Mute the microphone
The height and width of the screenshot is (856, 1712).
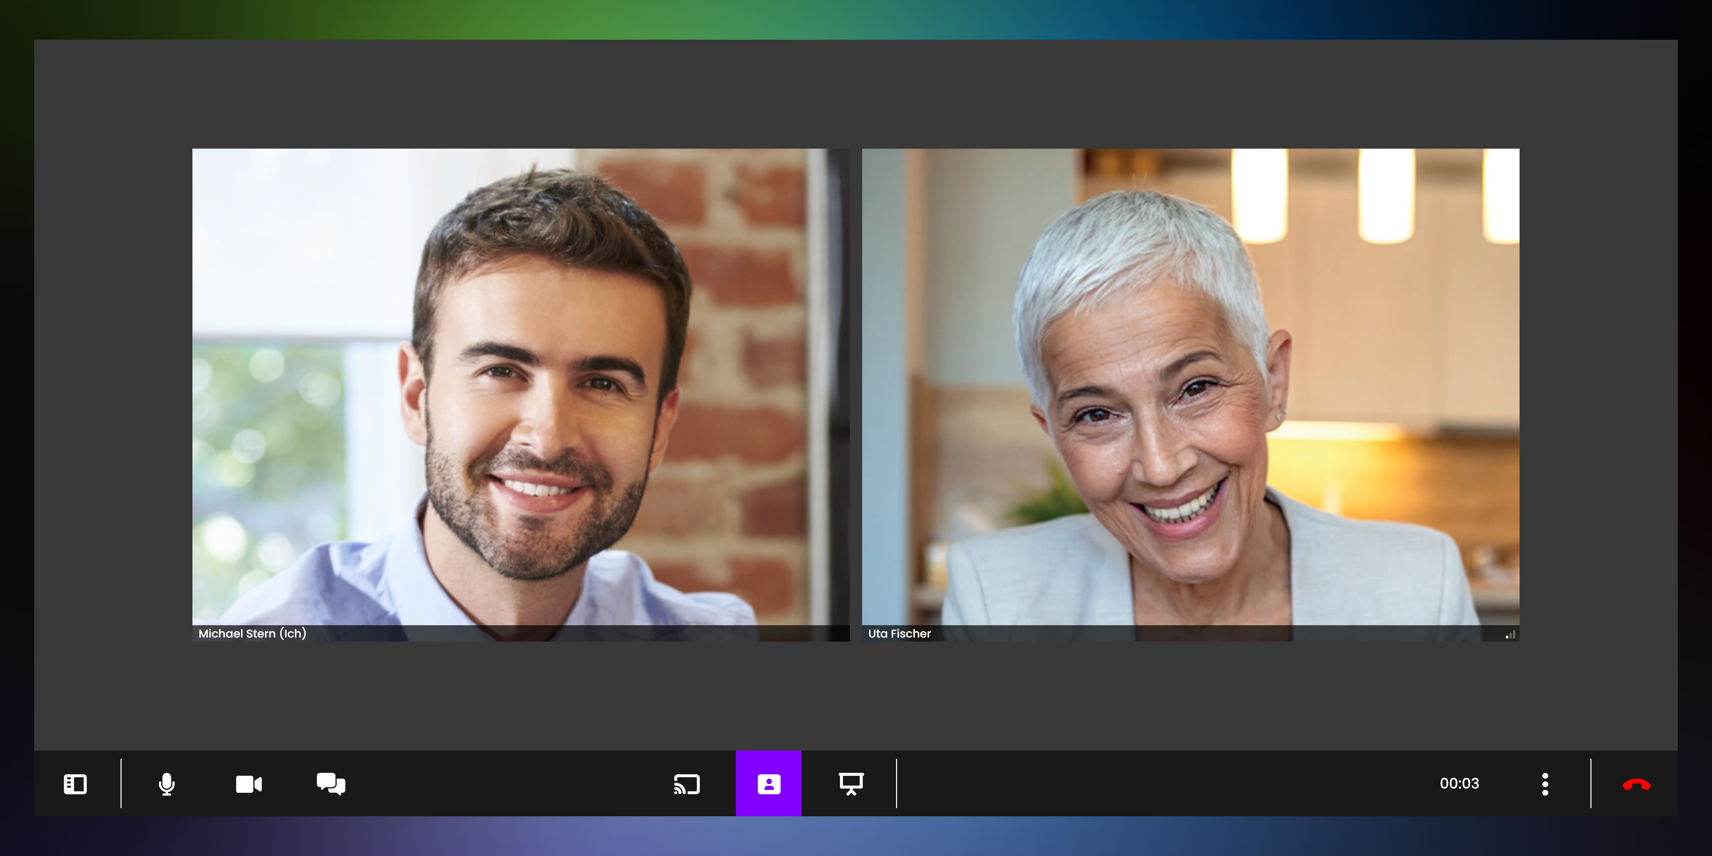pyautogui.click(x=167, y=784)
